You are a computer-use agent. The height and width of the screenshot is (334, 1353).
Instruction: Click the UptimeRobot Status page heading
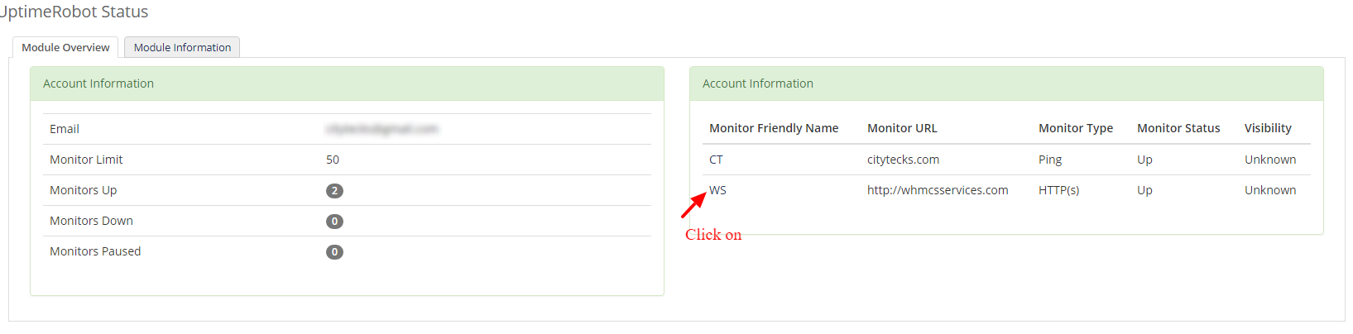[74, 12]
